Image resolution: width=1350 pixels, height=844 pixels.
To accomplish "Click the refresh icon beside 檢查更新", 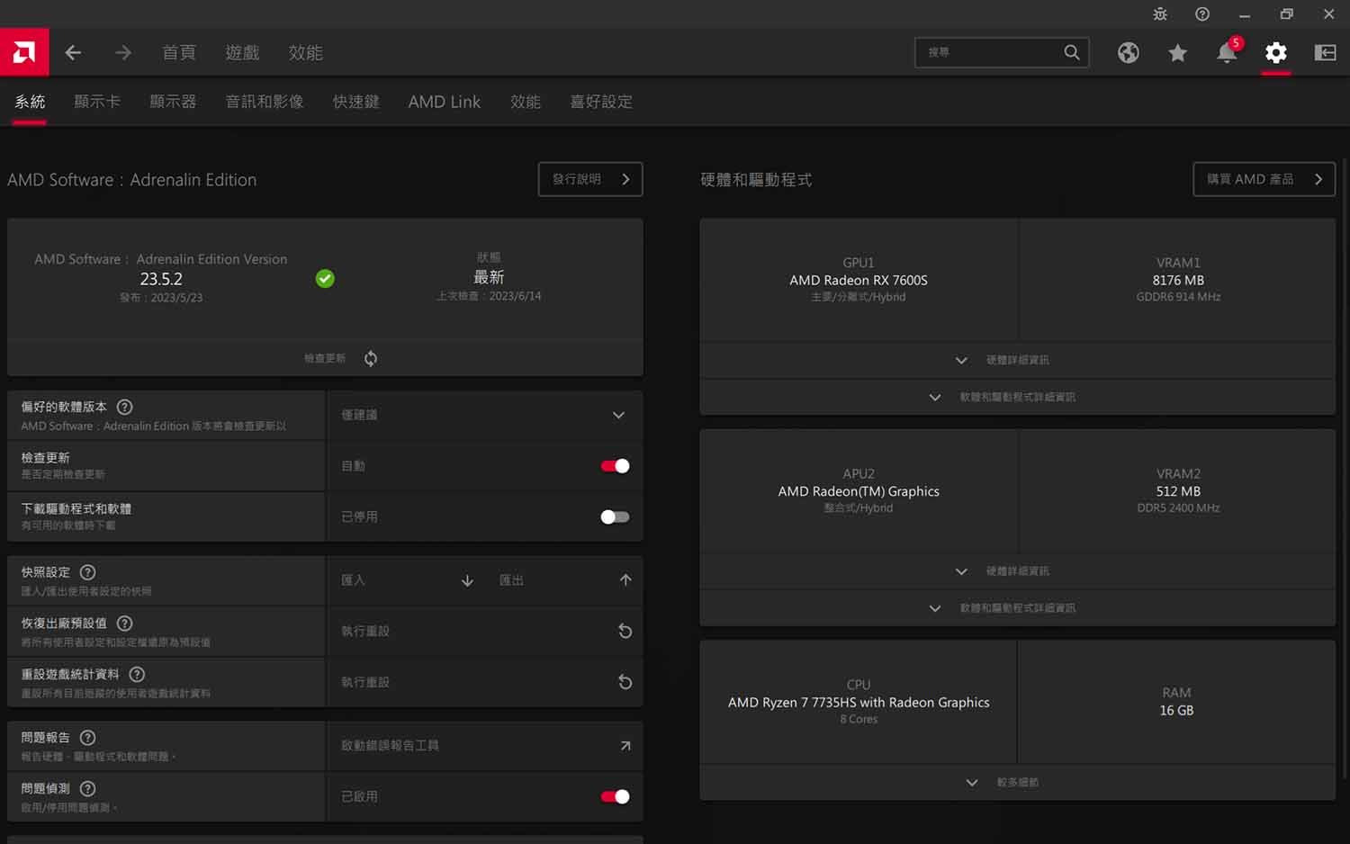I will (371, 358).
